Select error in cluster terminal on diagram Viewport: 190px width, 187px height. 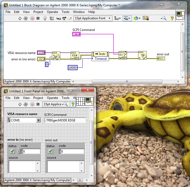(x=41, y=59)
